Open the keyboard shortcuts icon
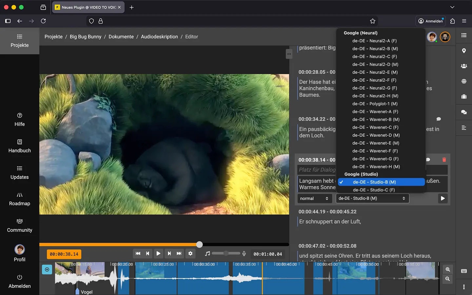The height and width of the screenshot is (295, 472). 464,271
